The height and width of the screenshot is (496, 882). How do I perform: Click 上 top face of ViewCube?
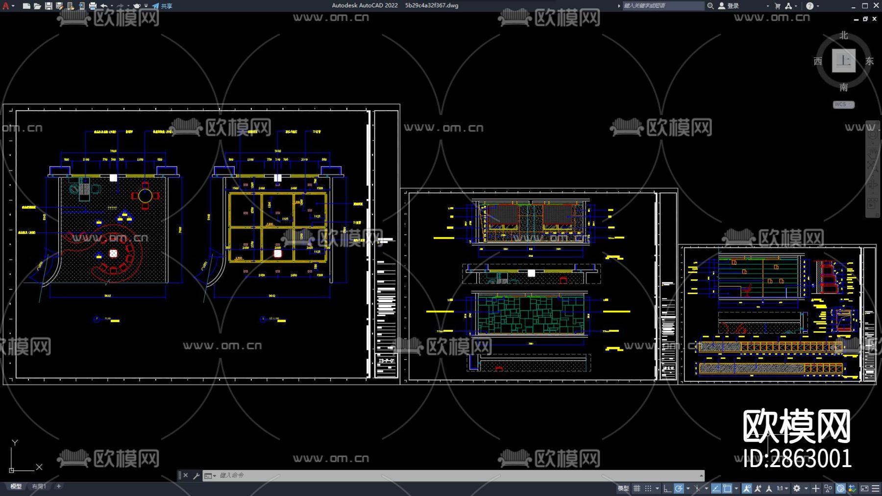click(x=843, y=61)
